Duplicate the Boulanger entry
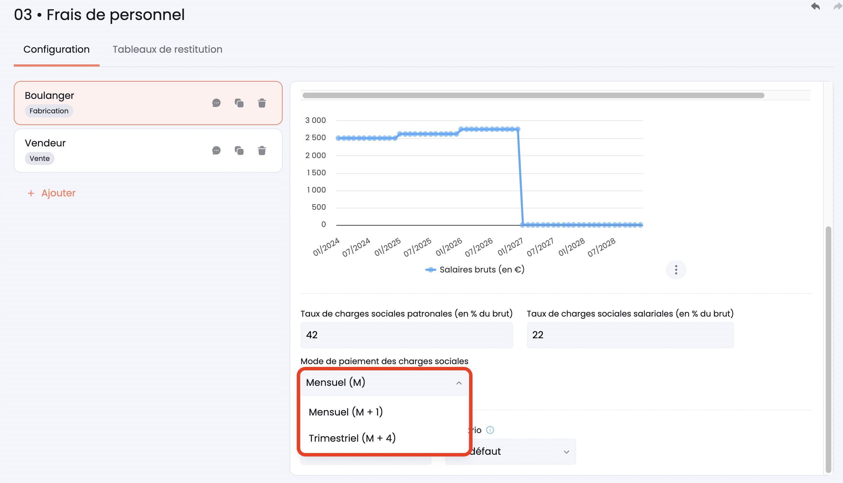 tap(239, 103)
